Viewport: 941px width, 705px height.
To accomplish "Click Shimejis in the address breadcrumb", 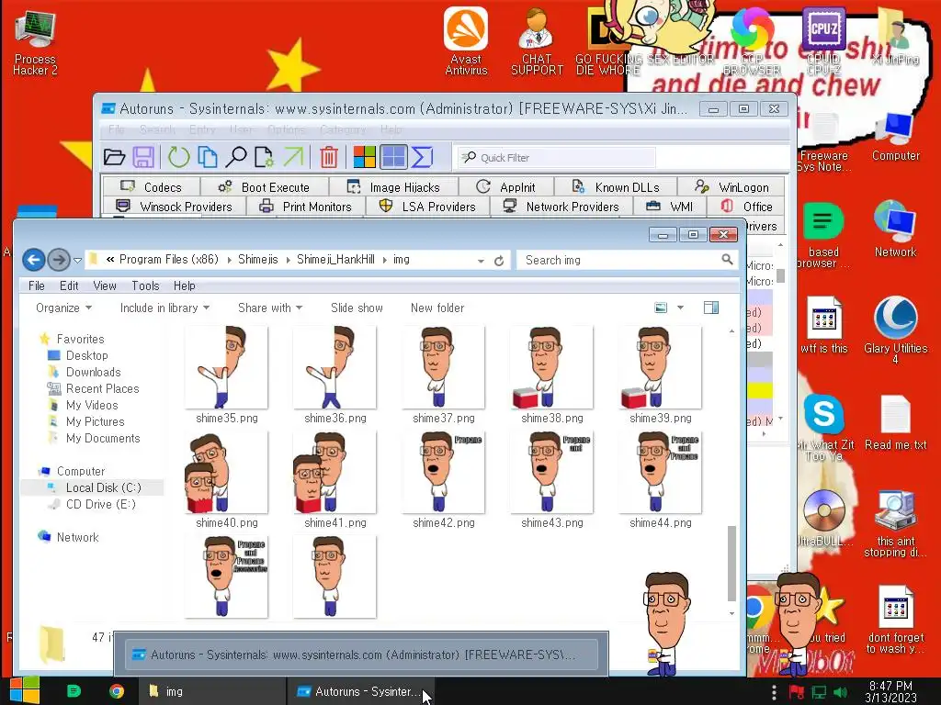I will pyautogui.click(x=258, y=260).
